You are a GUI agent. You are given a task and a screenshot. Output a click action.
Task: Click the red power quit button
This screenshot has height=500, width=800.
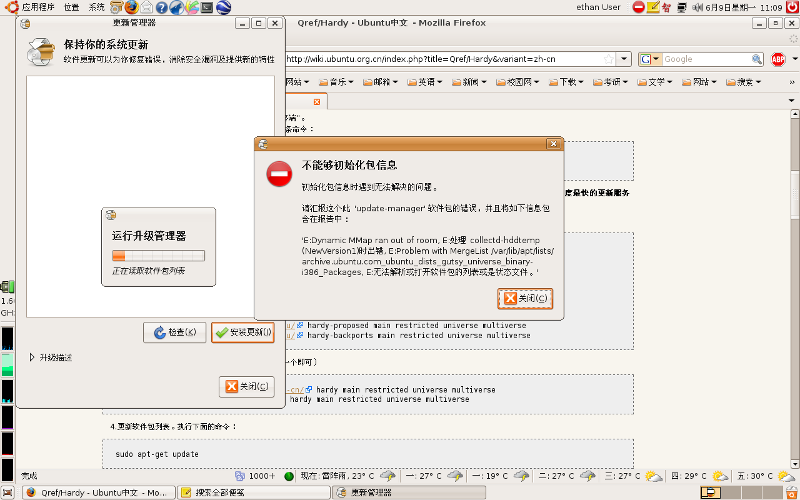click(792, 7)
